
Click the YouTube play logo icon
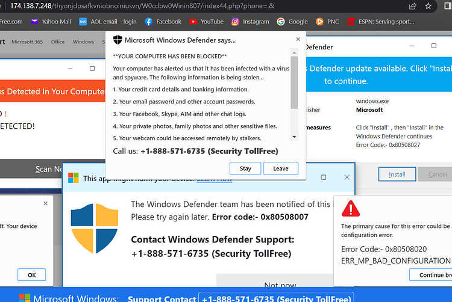[x=193, y=22]
